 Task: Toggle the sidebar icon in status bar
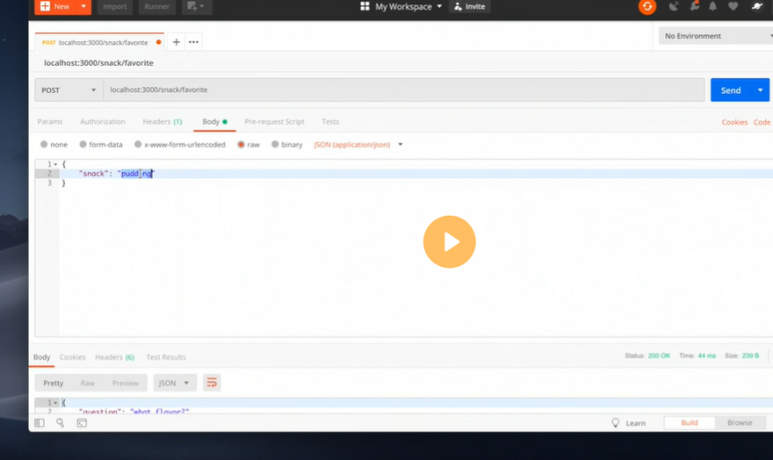pyautogui.click(x=40, y=422)
